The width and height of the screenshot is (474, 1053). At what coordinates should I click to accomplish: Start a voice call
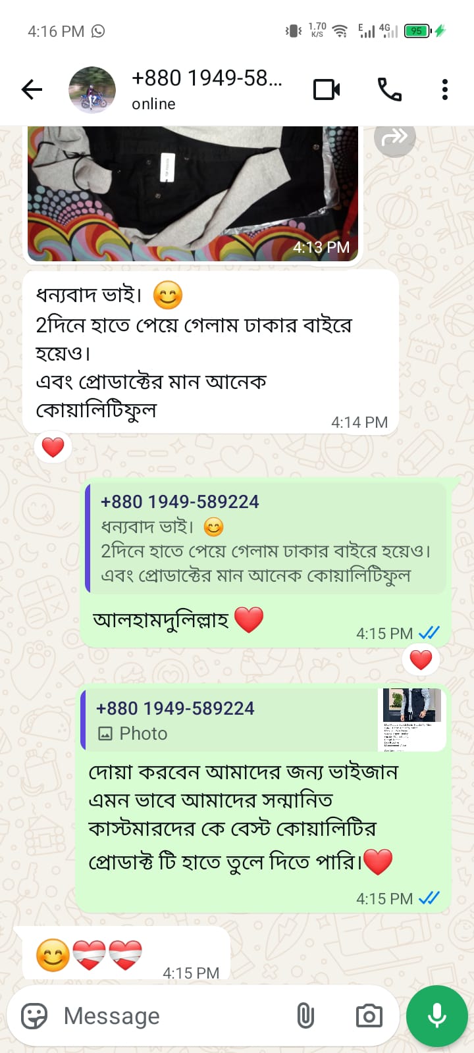click(389, 90)
